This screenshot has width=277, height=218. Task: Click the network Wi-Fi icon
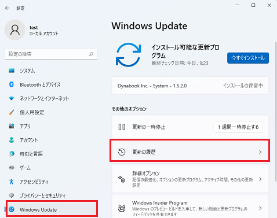tap(12, 98)
